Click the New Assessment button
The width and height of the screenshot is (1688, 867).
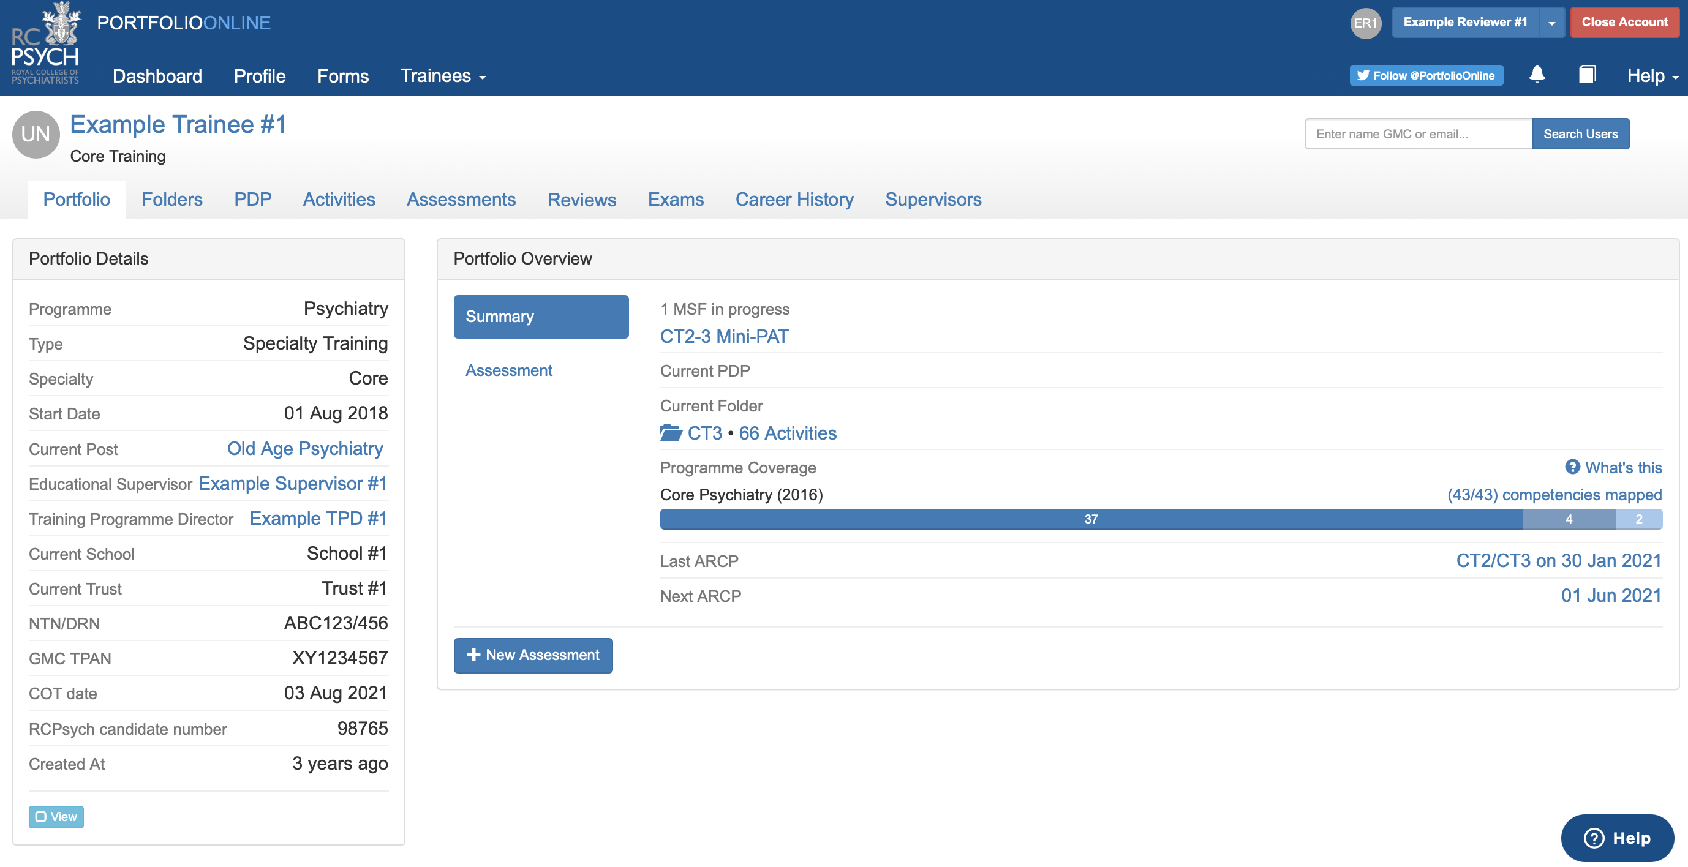click(533, 655)
